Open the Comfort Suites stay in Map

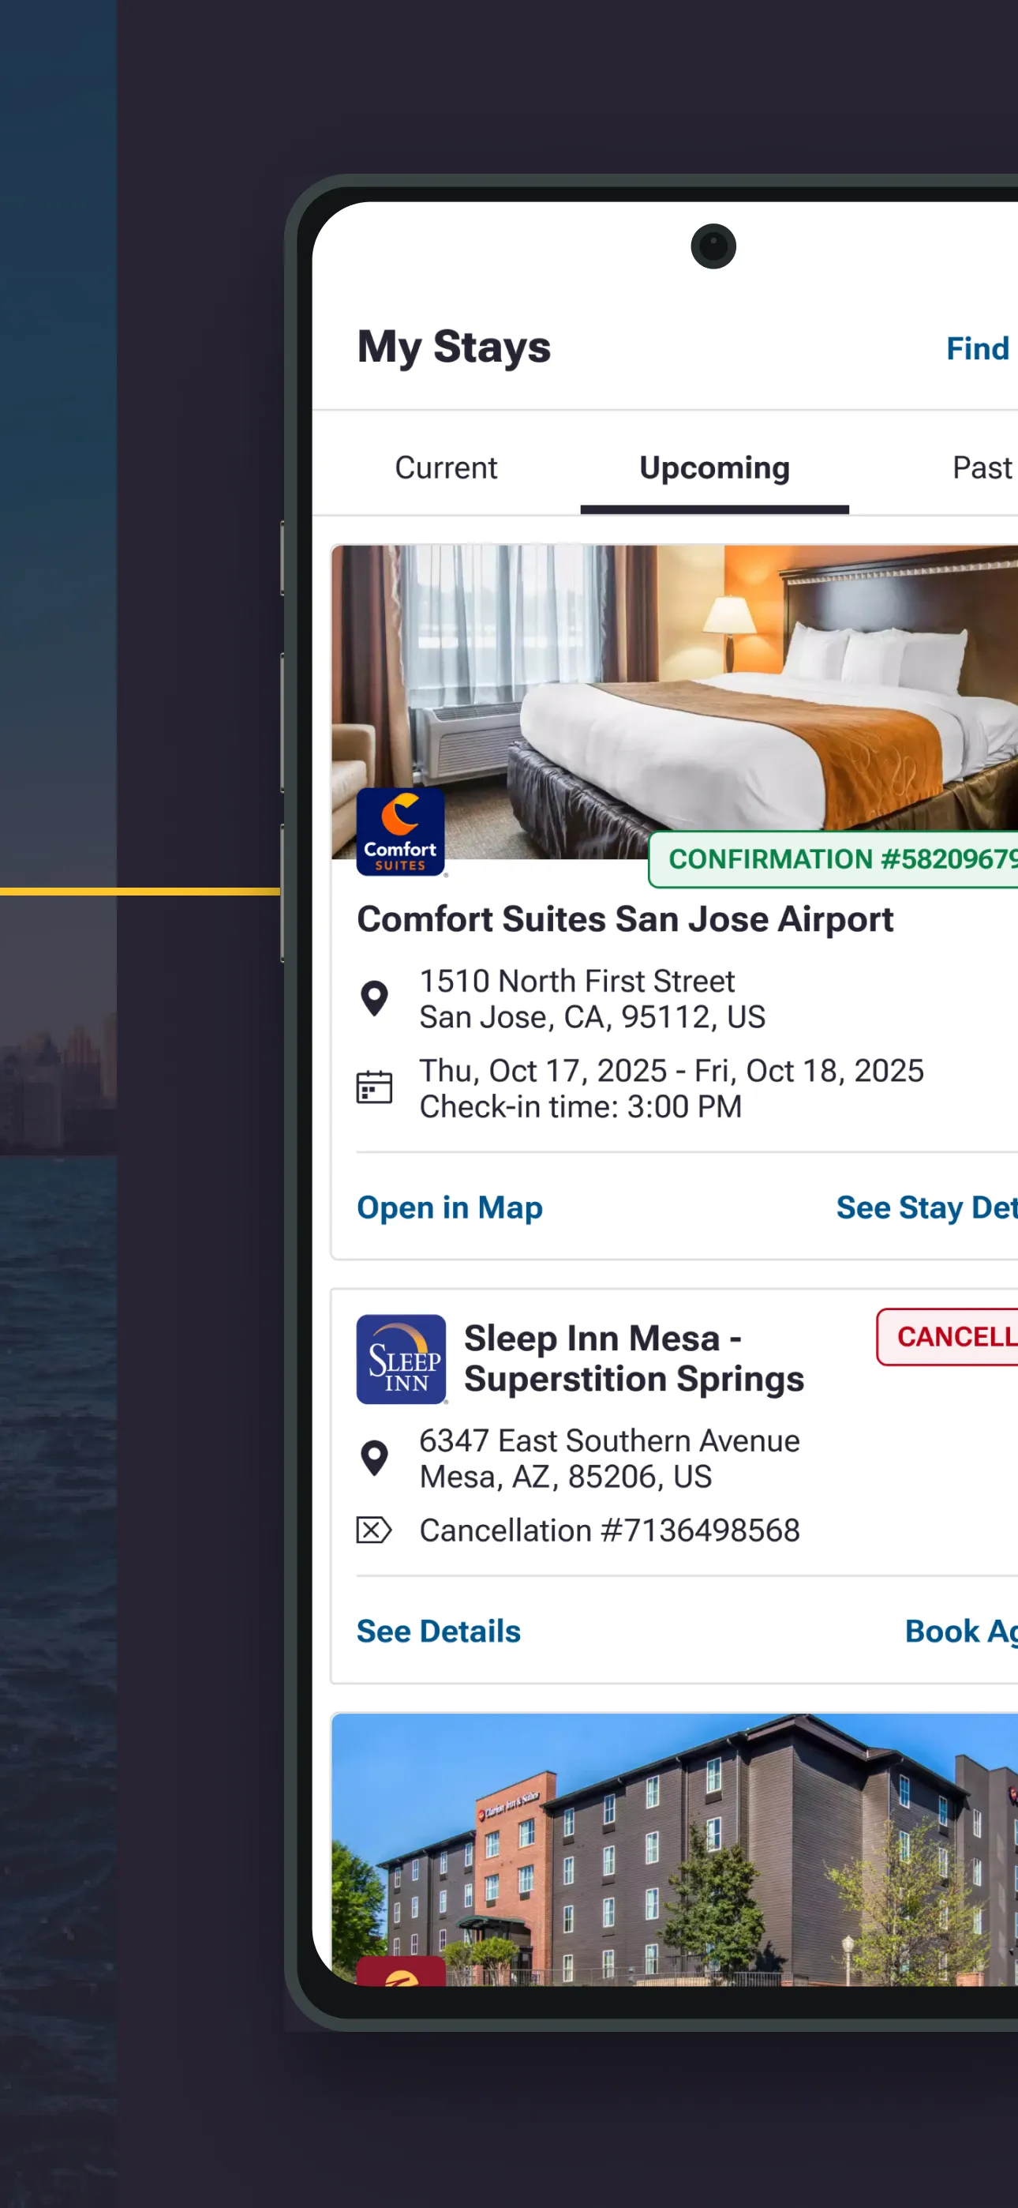449,1207
